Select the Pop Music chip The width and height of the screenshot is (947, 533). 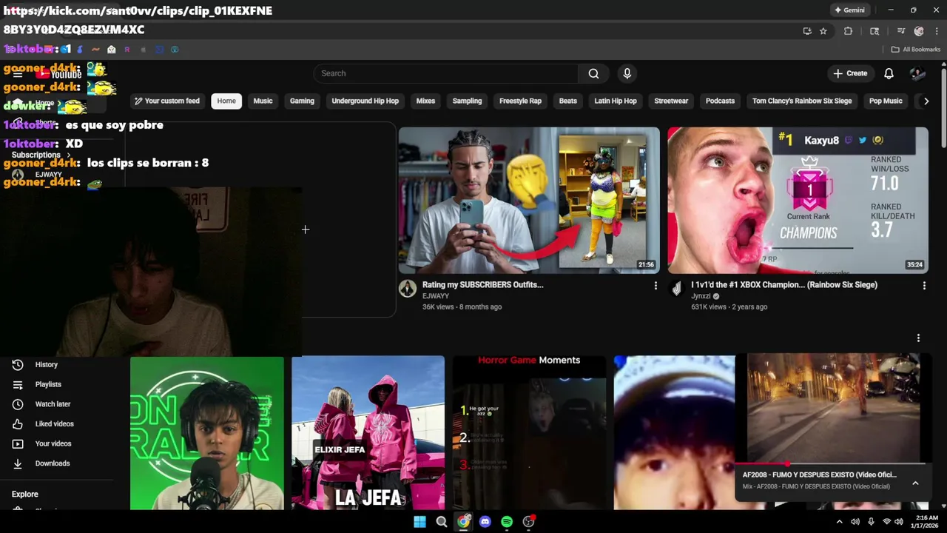pyautogui.click(x=886, y=101)
